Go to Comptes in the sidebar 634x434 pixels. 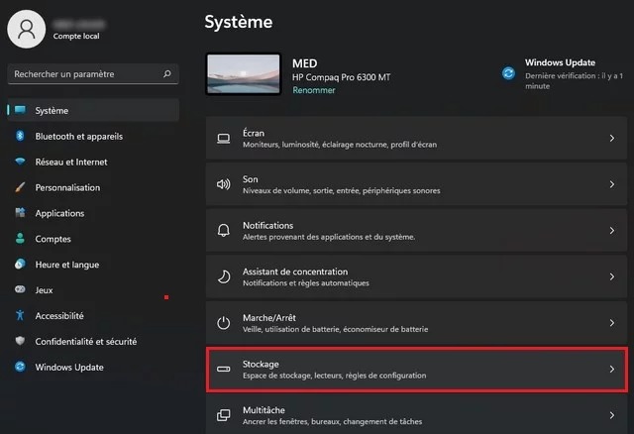[x=53, y=239]
